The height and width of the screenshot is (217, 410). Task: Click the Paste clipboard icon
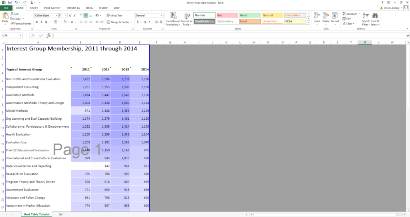pos(5,16)
